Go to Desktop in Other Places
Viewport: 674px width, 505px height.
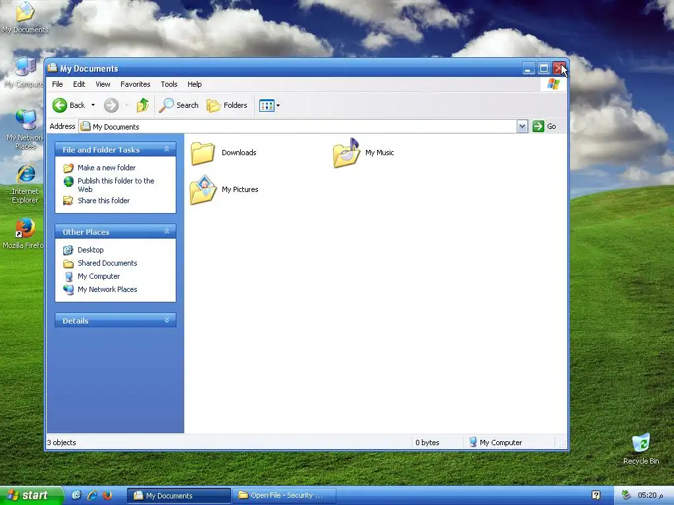pos(91,250)
